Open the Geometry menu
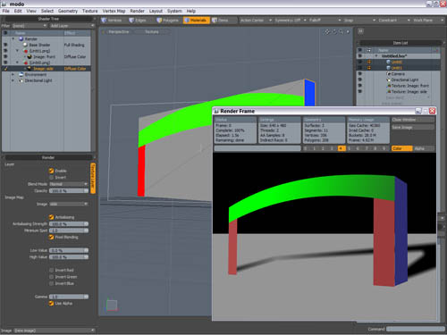The image size is (447, 335). coord(68,11)
